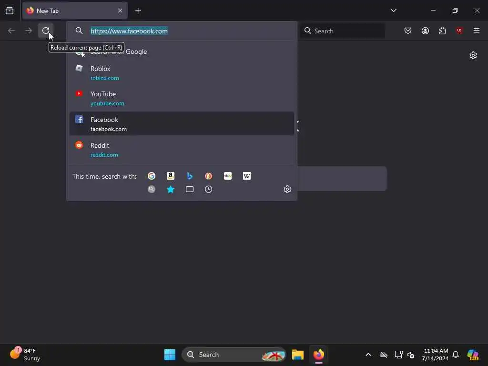Save to Pocket toolbar icon
The image size is (488, 366).
point(408,30)
